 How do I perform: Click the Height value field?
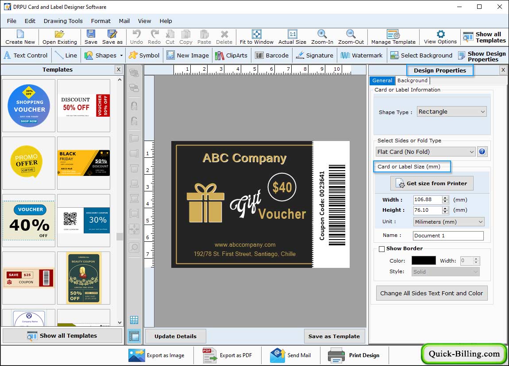click(428, 210)
